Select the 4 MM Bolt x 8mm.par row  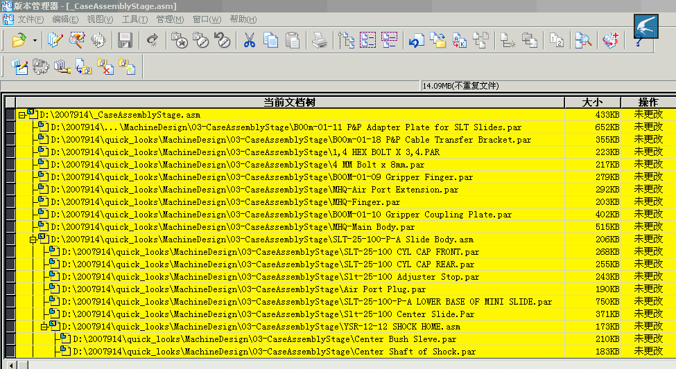click(x=290, y=165)
